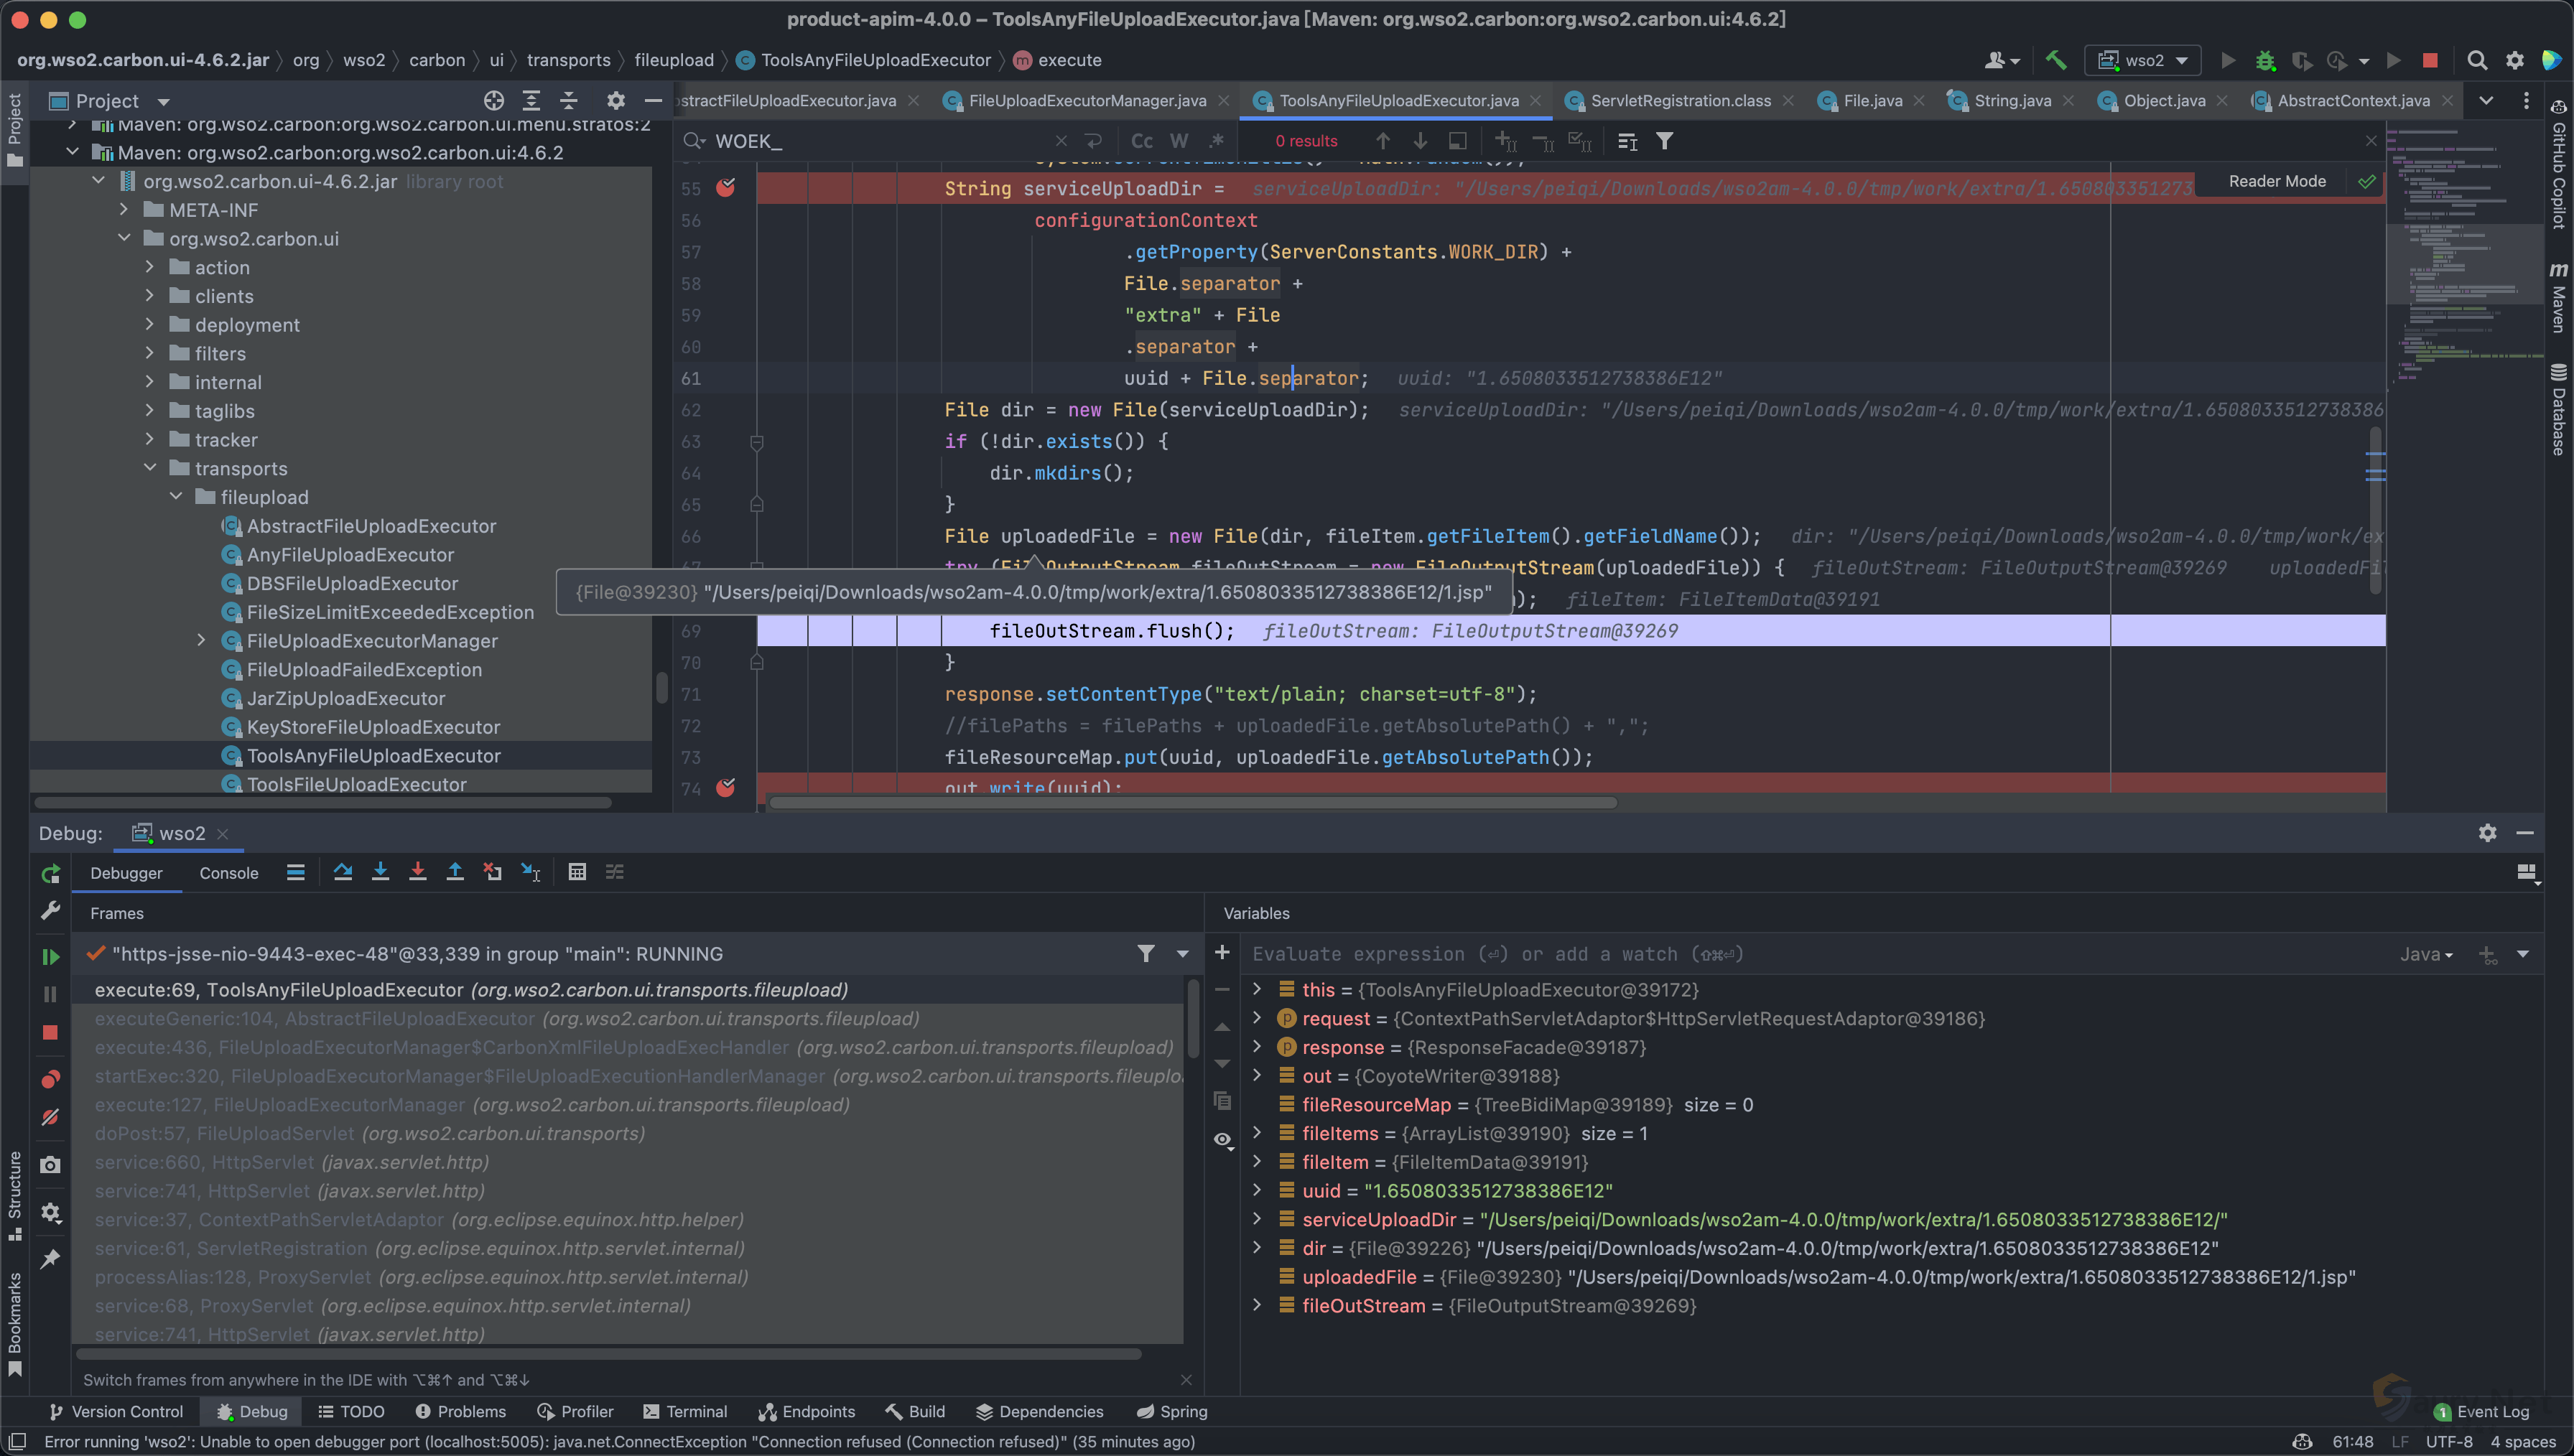Switch to the Console tab
This screenshot has width=2574, height=1456.
(x=228, y=873)
